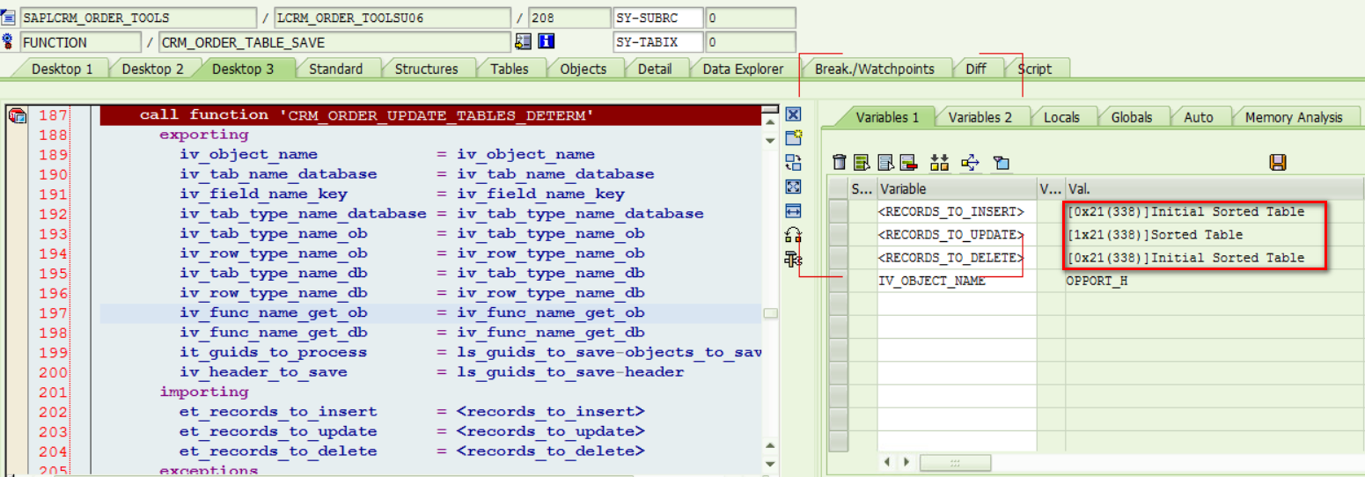Screen dimensions: 1365x477
Task: Click the <RECORDS_TO_DELETE> variable cell
Action: (957, 258)
